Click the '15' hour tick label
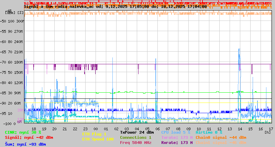This screenshot has height=147, width=275. (251, 129)
